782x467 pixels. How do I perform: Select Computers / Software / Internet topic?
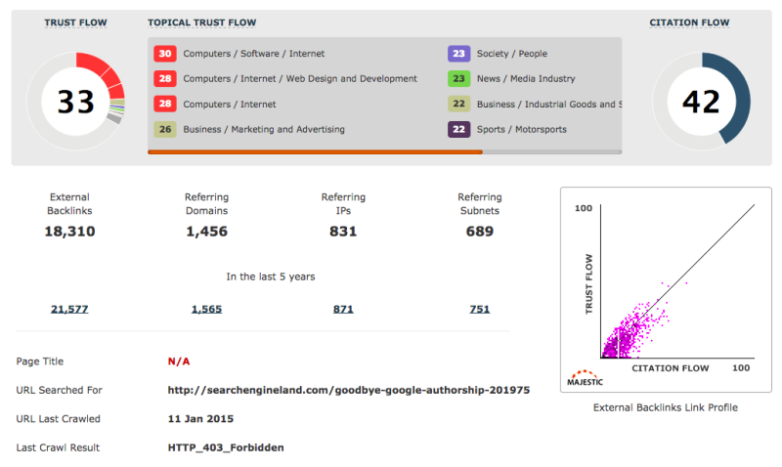tap(253, 54)
